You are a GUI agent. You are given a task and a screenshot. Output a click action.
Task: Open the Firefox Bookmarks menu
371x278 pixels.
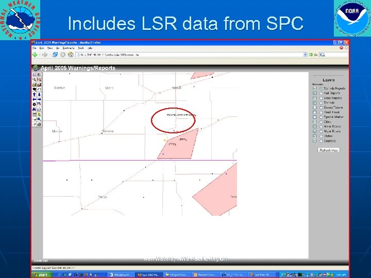[x=69, y=48]
